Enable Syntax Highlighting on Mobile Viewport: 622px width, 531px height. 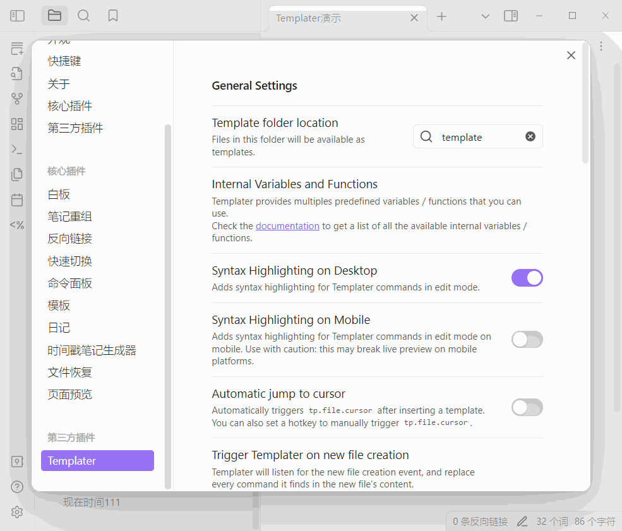click(527, 340)
